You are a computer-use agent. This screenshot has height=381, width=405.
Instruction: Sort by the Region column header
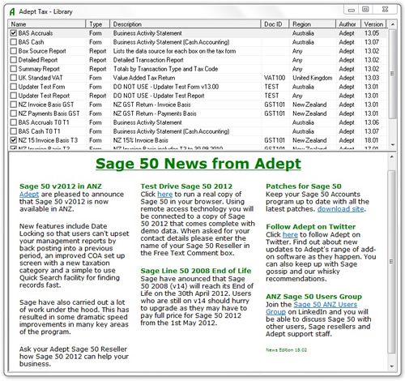tap(313, 24)
